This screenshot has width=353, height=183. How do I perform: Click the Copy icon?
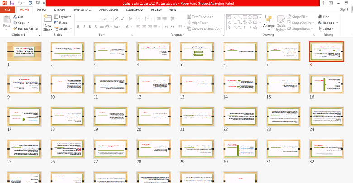(14, 23)
